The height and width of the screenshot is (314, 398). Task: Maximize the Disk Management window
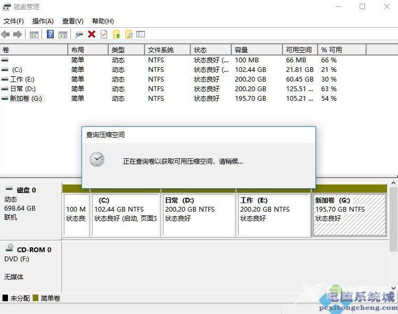[362, 6]
